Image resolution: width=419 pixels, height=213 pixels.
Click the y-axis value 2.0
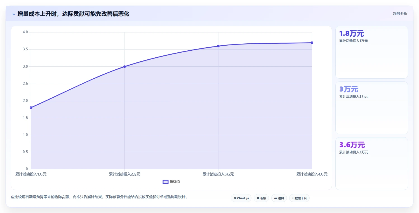pyautogui.click(x=25, y=100)
